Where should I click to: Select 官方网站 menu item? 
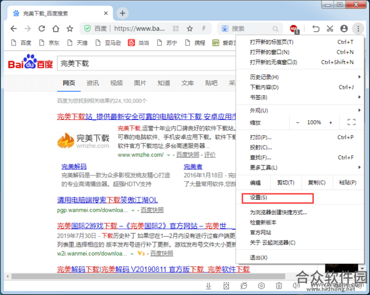pos(300,233)
